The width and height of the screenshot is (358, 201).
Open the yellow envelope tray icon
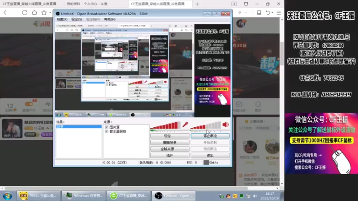235,196
